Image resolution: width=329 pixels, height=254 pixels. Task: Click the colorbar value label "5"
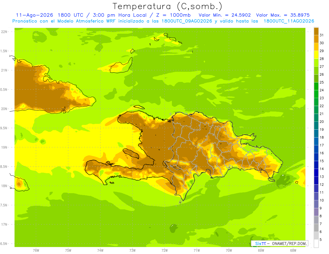[321, 240]
